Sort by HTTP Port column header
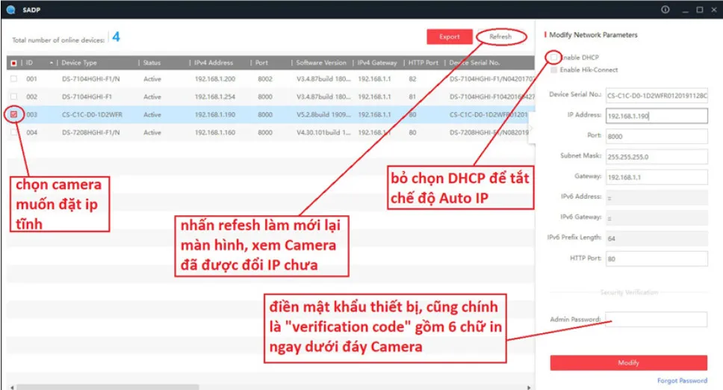The image size is (723, 390). pos(423,63)
